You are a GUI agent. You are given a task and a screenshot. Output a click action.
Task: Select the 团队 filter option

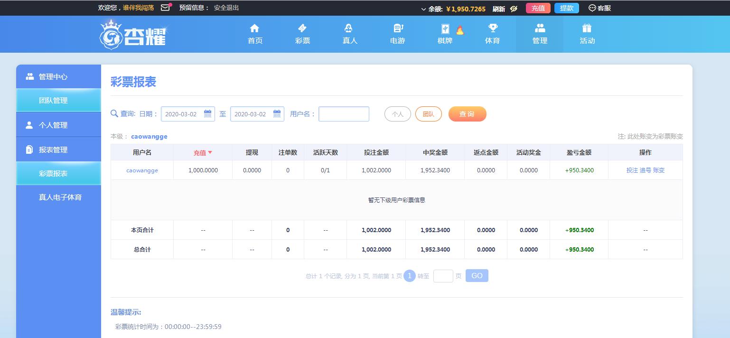tap(428, 114)
